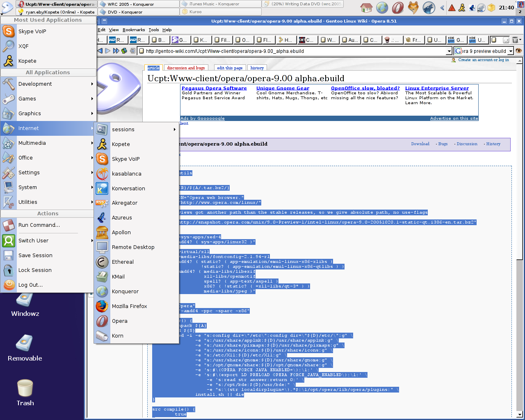Click the Opera reload page icon

point(124,51)
